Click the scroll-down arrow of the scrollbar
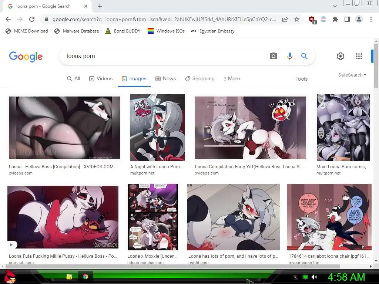 coord(376,261)
